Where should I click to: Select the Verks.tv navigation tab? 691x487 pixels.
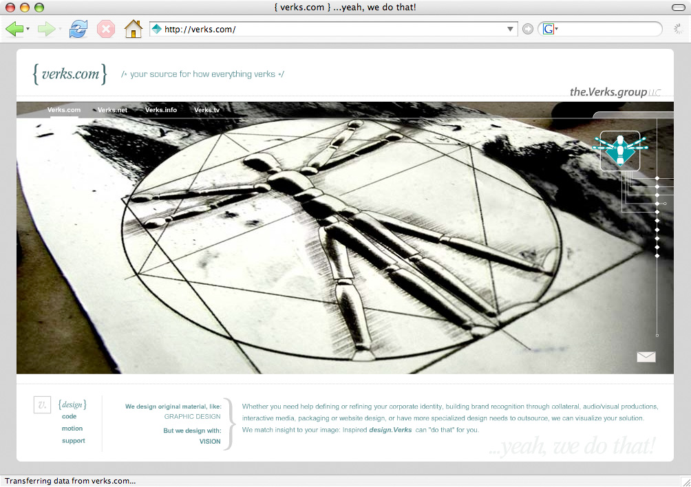(x=206, y=109)
